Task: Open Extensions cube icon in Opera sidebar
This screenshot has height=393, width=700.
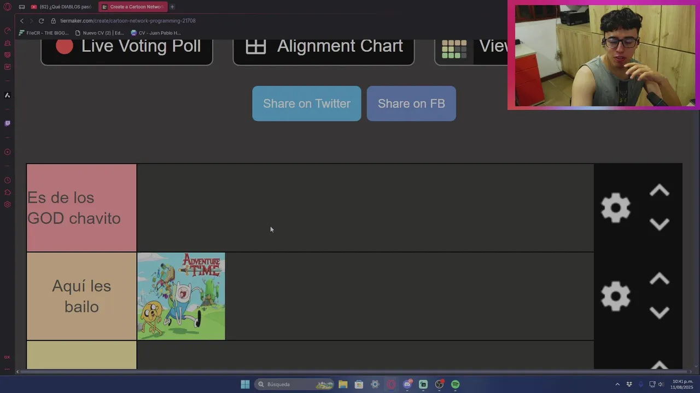Action: click(7, 192)
